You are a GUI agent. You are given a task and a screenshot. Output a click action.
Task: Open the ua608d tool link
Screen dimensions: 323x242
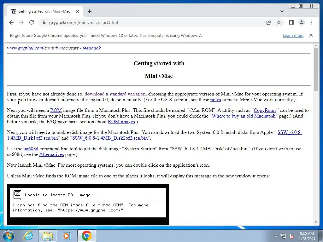coord(31,149)
